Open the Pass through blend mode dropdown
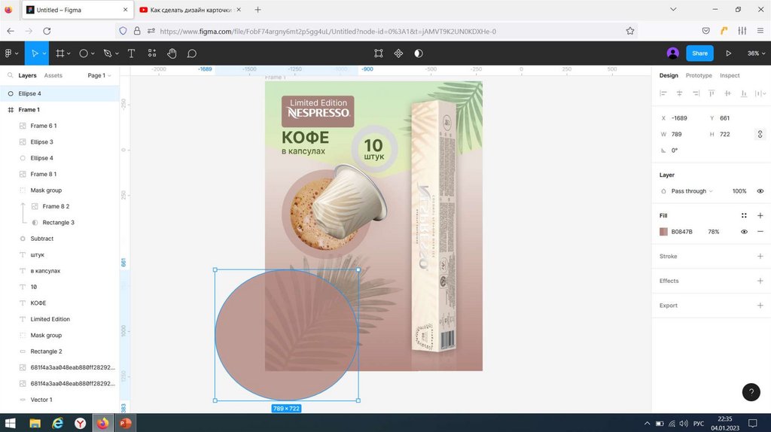Viewport: 771px width, 432px height. coord(691,191)
